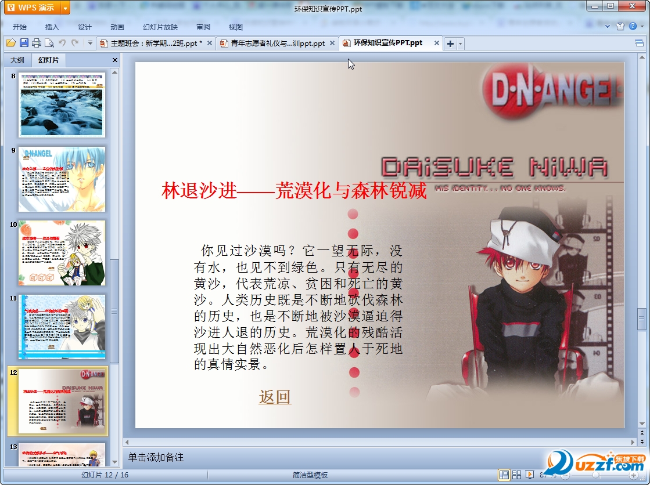Follow the 返回 hyperlink on the slide

tap(275, 397)
